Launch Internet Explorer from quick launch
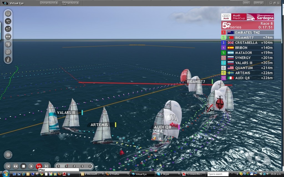This screenshot has width=284, height=177. [x=23, y=174]
